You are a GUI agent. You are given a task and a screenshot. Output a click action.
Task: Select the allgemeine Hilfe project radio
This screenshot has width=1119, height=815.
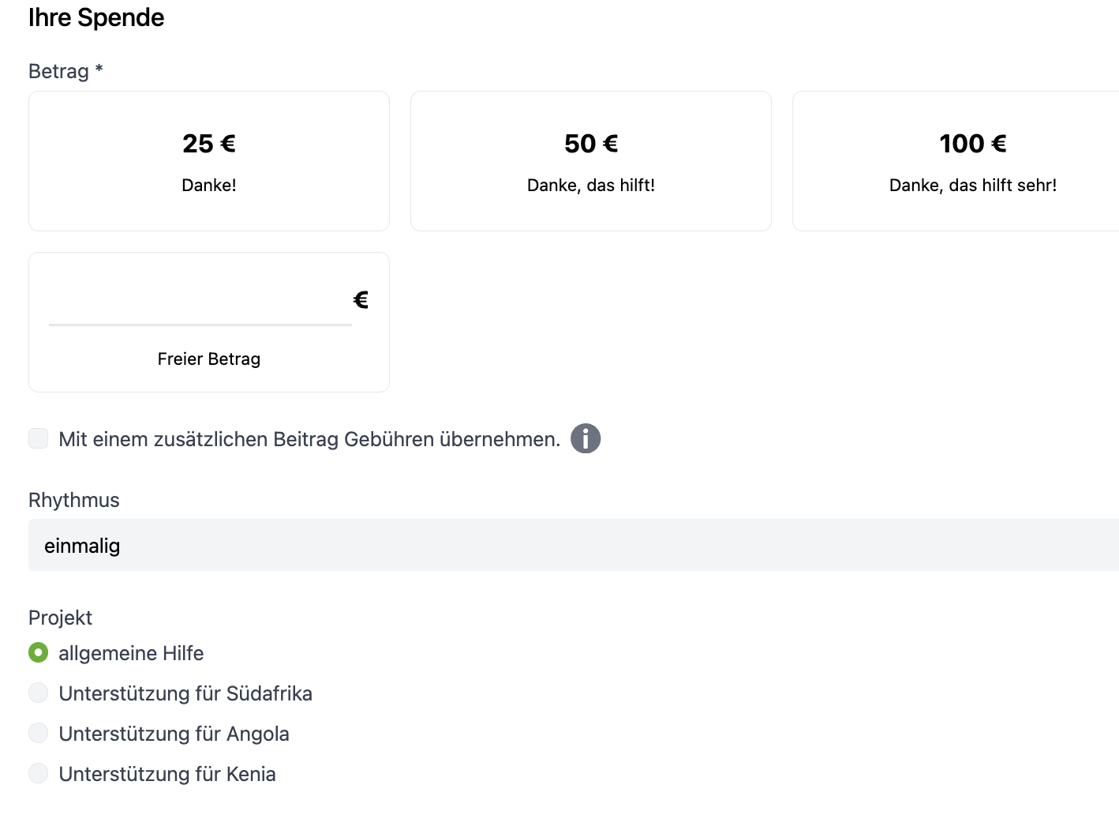coord(38,652)
